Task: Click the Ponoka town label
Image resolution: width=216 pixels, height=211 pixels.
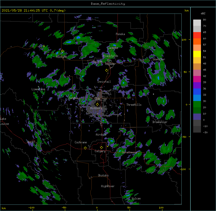Action: pyautogui.click(x=120, y=34)
